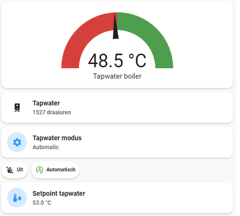Click the Tapwater modus title text
240x216 pixels.
tap(57, 138)
